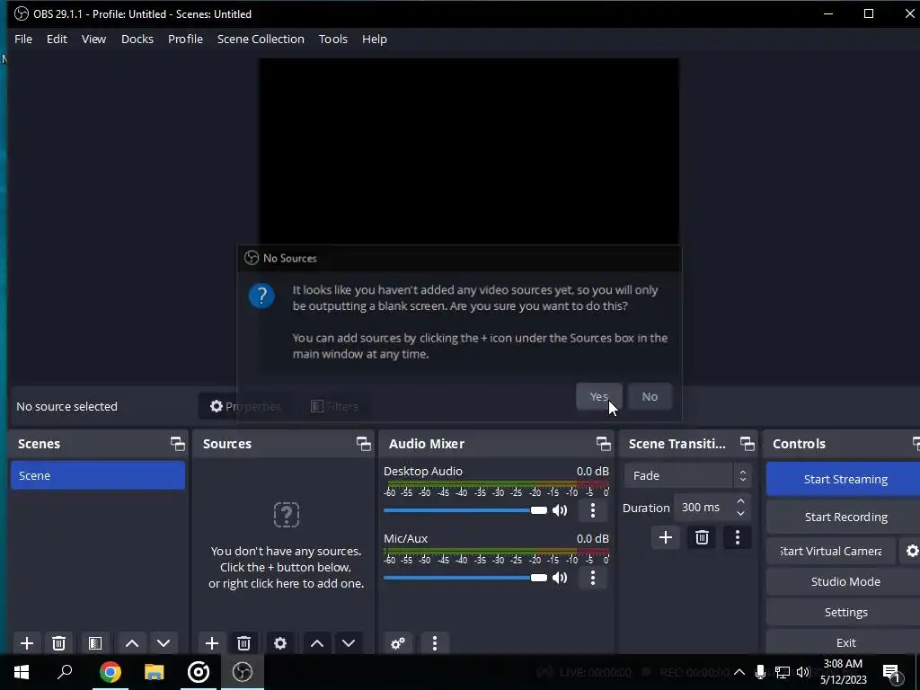Open Audio Mixer menu three-dot icon at bottom
Viewport: 920px width, 690px height.
[x=435, y=643]
